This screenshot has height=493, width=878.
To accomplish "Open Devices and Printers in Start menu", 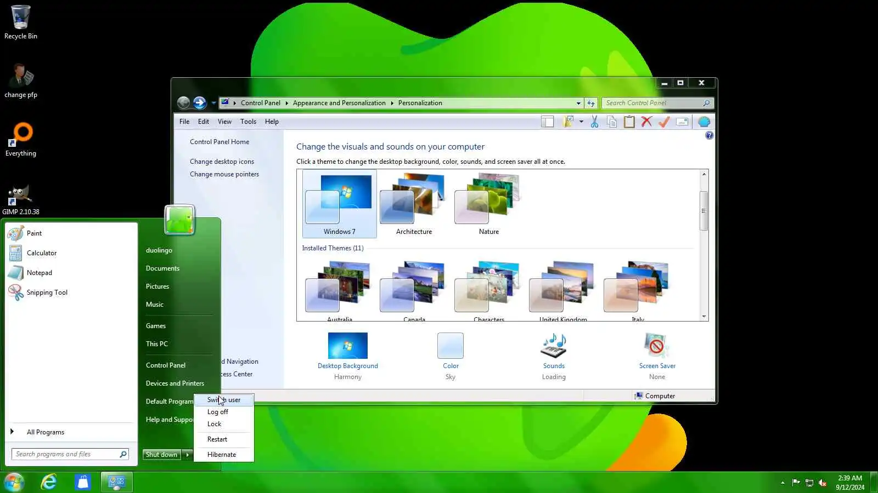I will pyautogui.click(x=175, y=383).
